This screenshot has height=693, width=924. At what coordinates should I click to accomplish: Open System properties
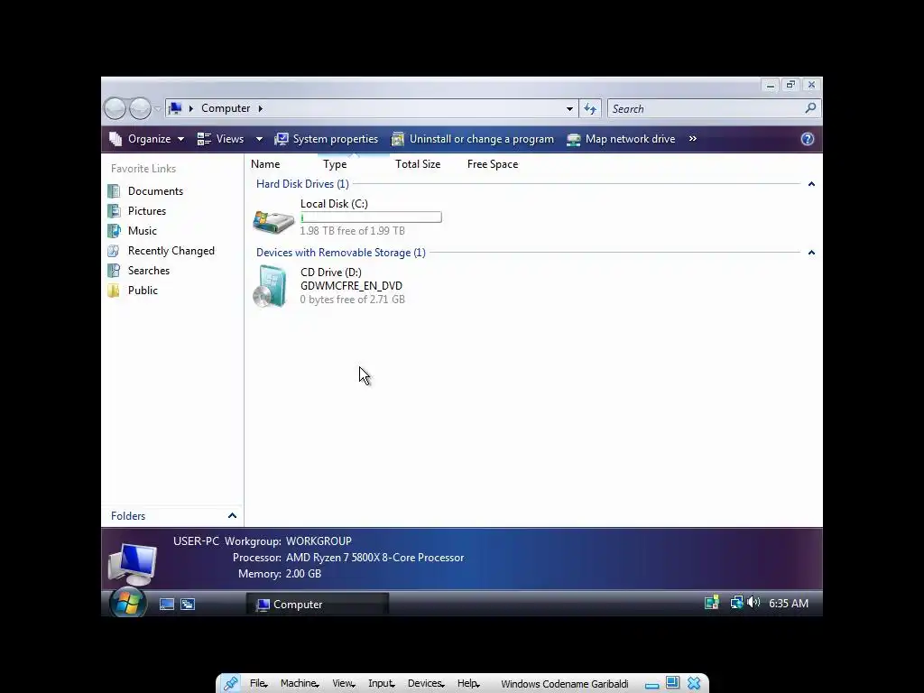327,139
